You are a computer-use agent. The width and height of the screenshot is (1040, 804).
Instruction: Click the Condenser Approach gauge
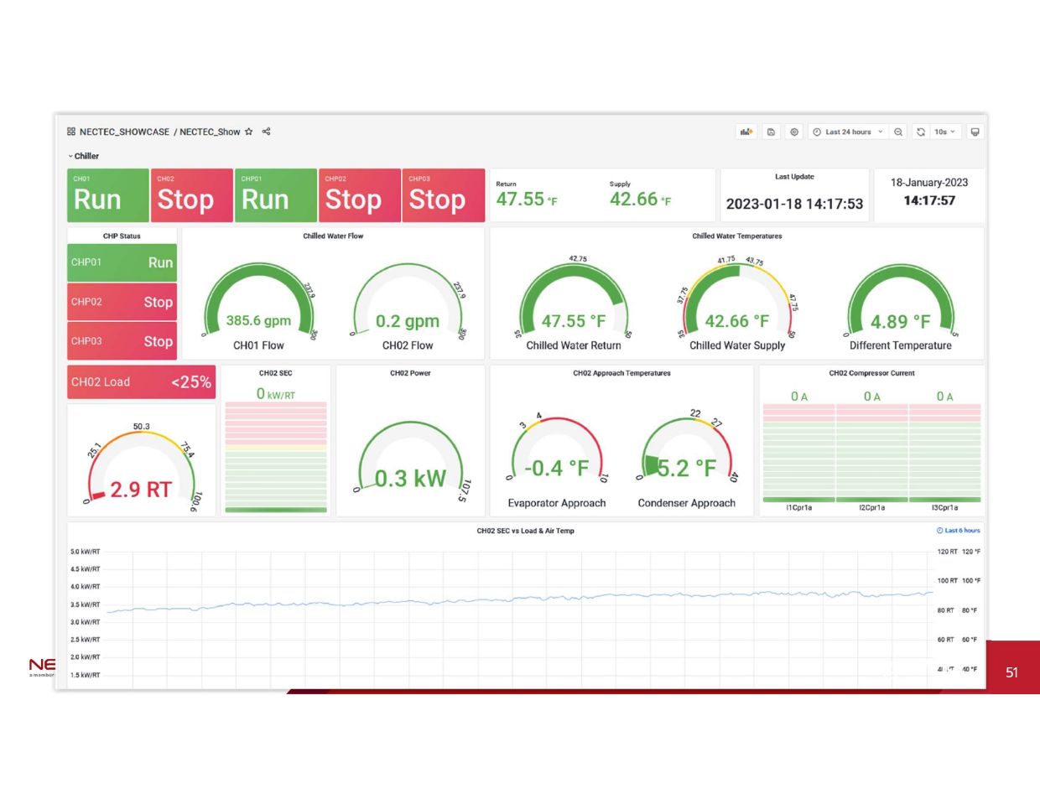[x=687, y=461]
